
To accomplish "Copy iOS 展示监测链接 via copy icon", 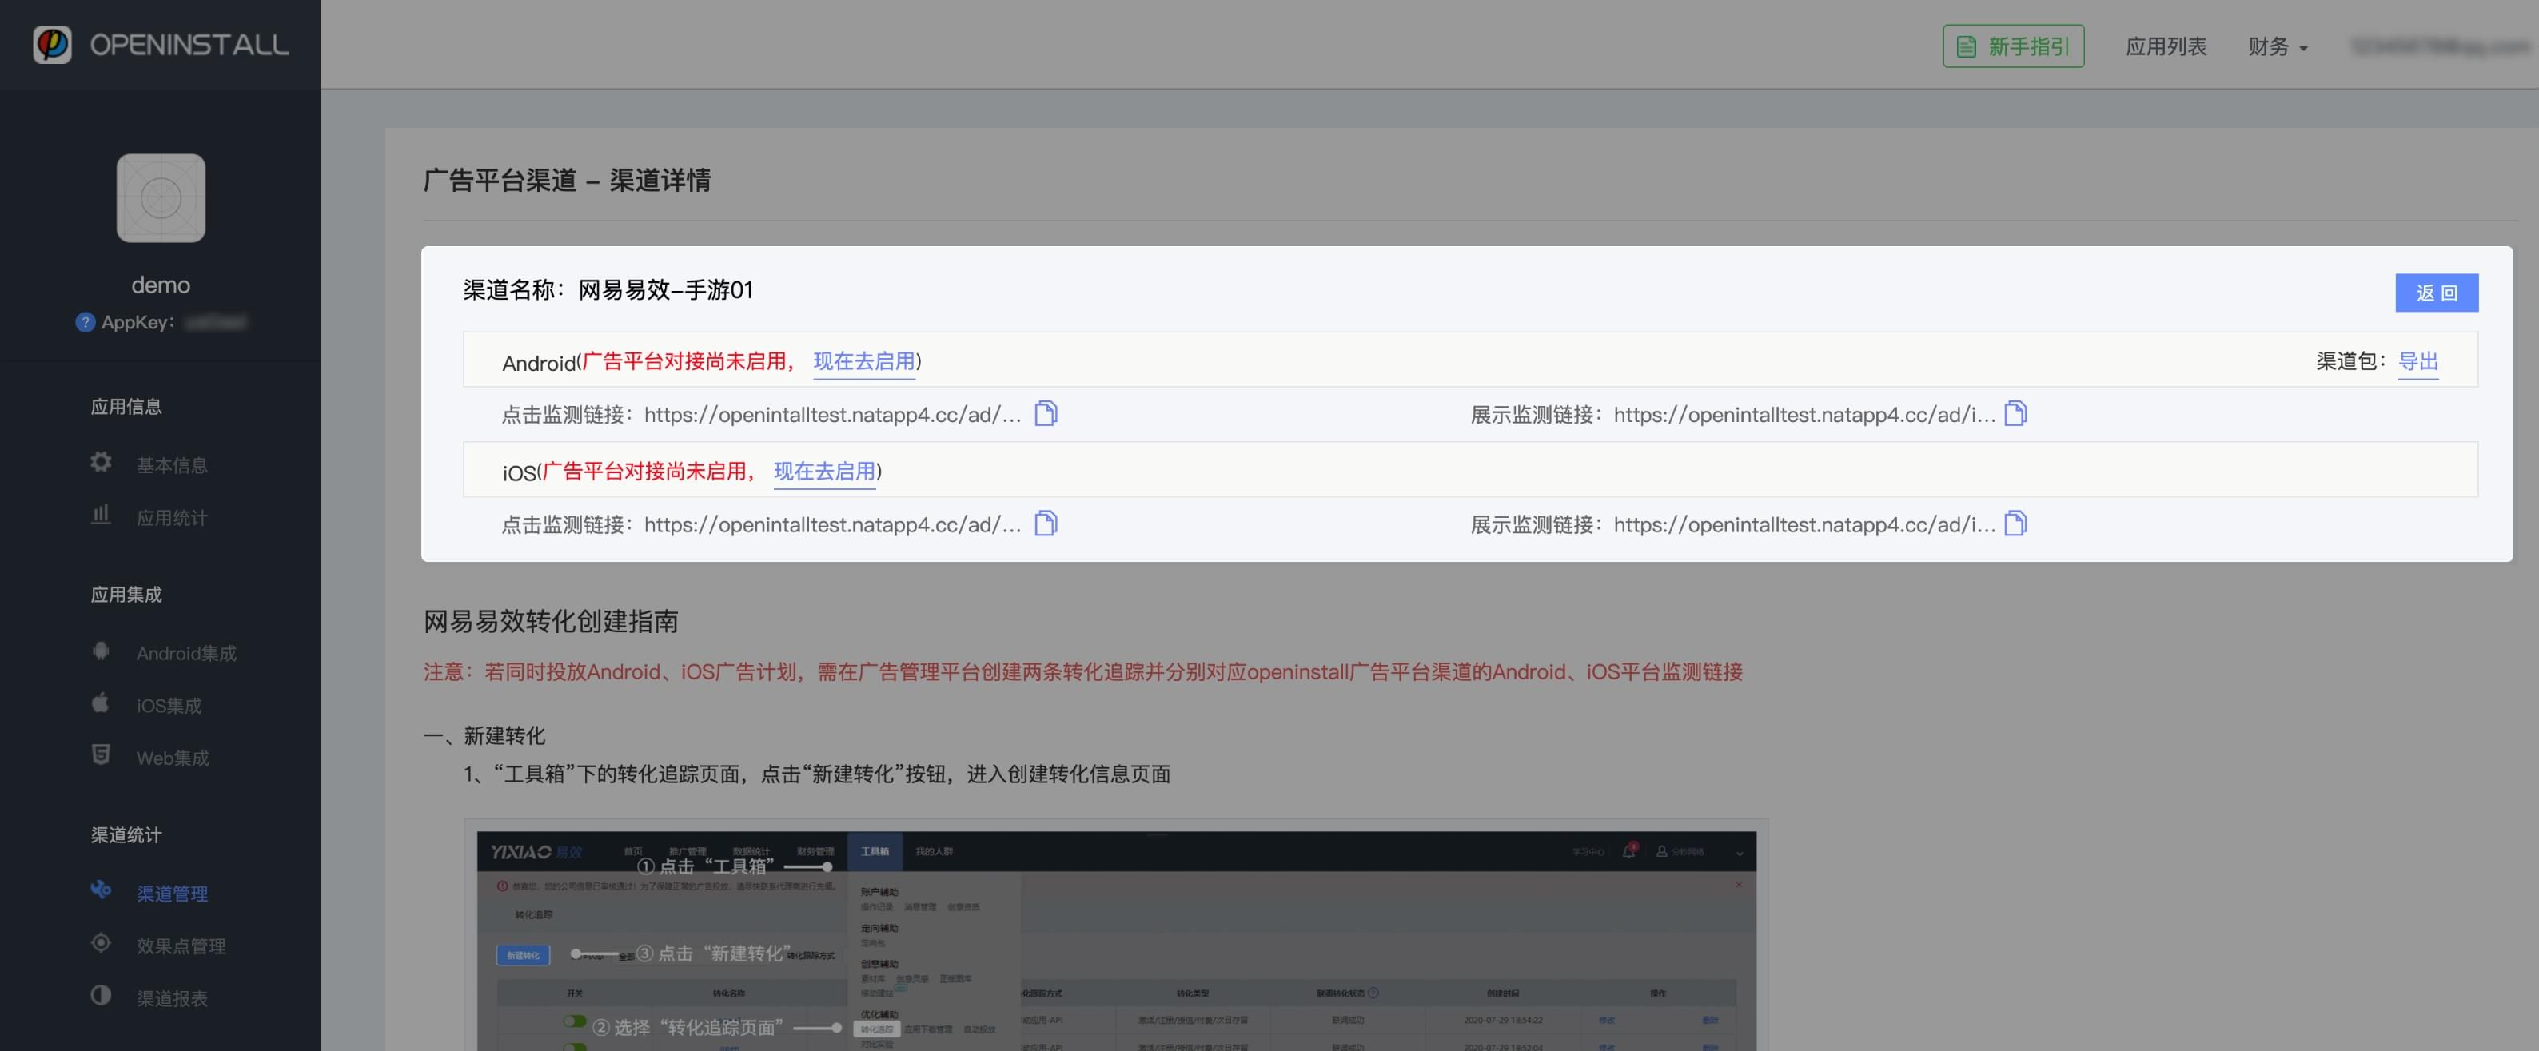I will click(x=2015, y=524).
